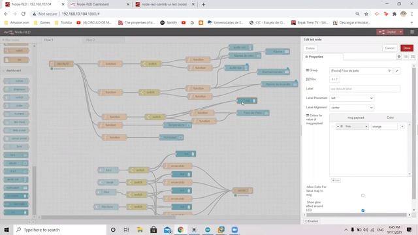
Task: Click the orange color value field
Action: [x=384, y=127]
